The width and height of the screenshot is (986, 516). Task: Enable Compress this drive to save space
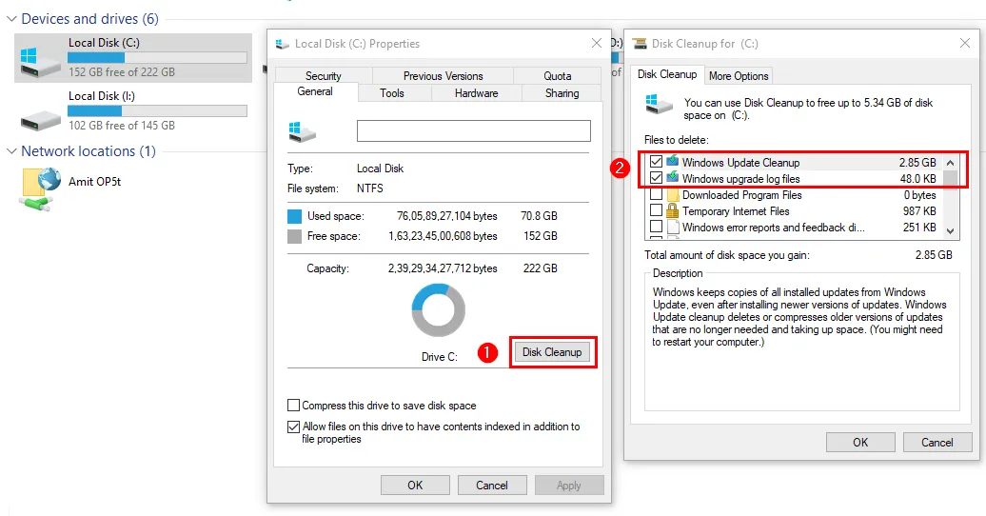(x=293, y=406)
